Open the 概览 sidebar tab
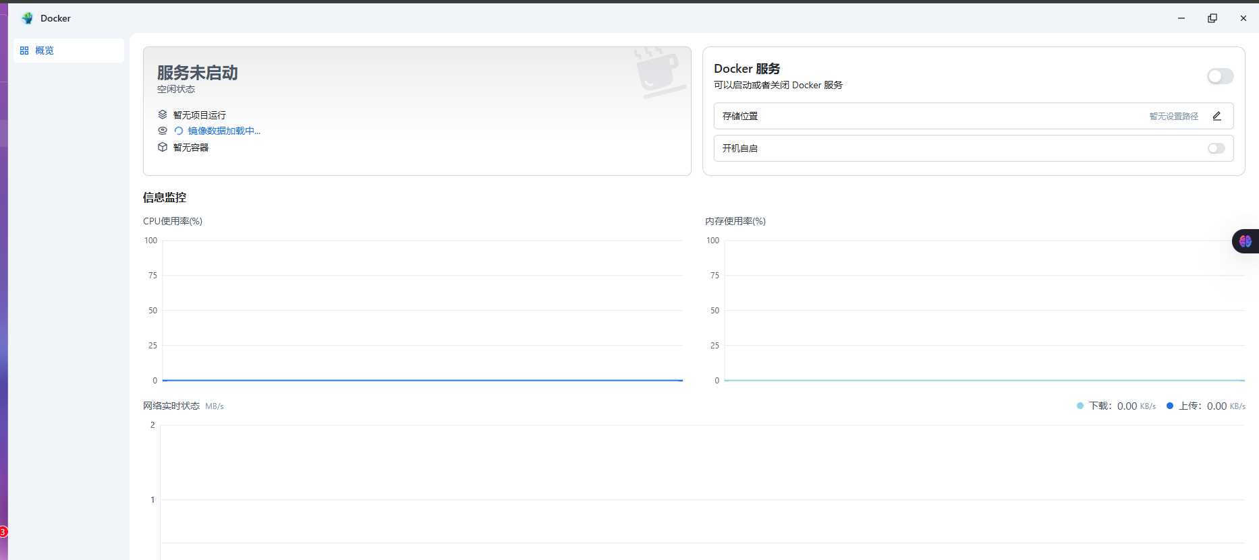The image size is (1259, 560). point(68,51)
